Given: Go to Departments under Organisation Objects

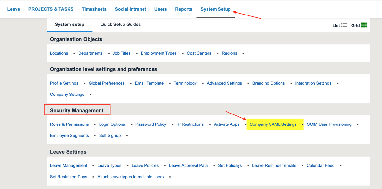Looking at the screenshot, I should pos(90,53).
